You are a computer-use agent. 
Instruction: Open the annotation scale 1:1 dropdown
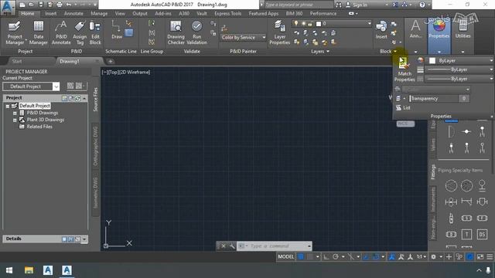[421, 257]
